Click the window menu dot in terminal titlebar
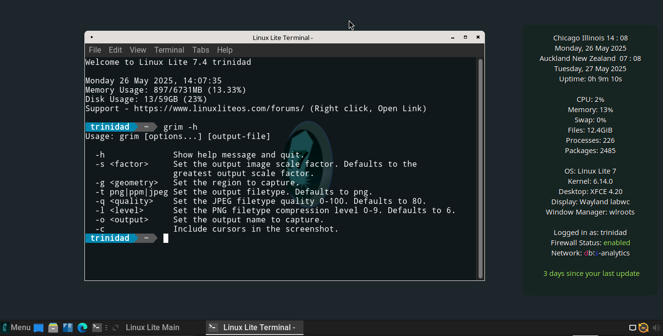Image resolution: width=663 pixels, height=336 pixels. pos(92,37)
